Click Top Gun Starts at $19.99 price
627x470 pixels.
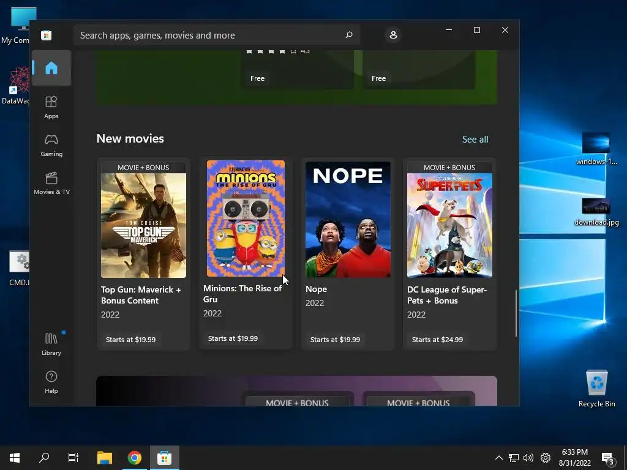click(131, 340)
